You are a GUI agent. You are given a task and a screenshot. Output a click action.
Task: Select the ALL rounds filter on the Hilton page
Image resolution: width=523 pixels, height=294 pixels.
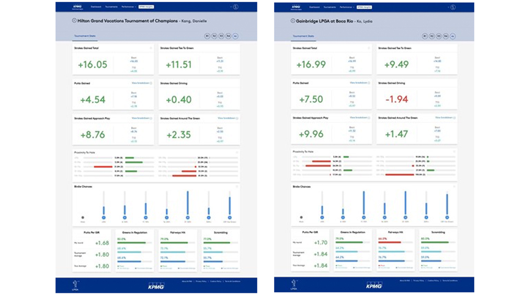tap(235, 36)
